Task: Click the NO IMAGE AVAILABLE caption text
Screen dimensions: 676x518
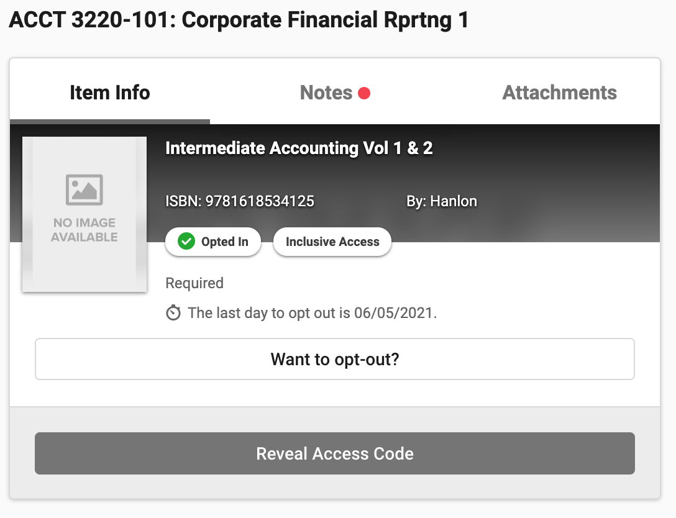Action: (84, 230)
